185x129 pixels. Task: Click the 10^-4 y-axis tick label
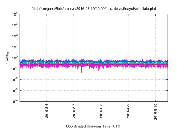tap(14, 101)
